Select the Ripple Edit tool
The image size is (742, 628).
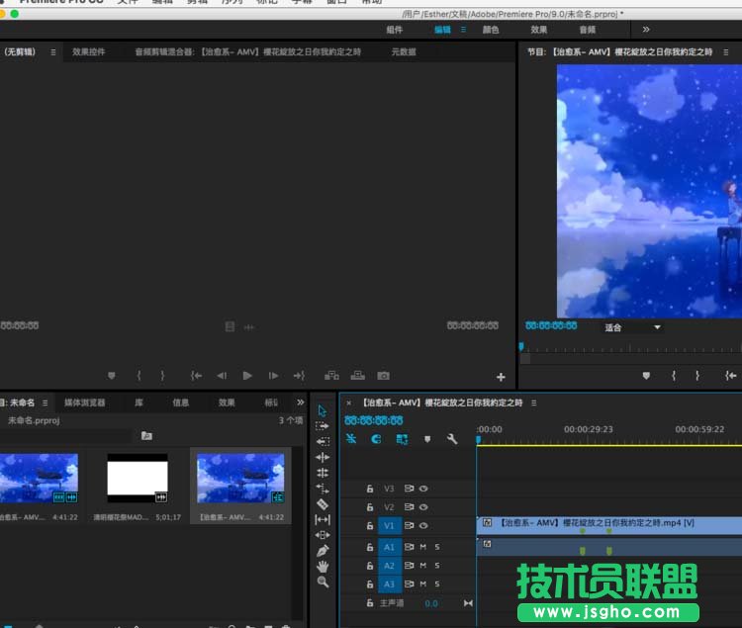pyautogui.click(x=323, y=457)
